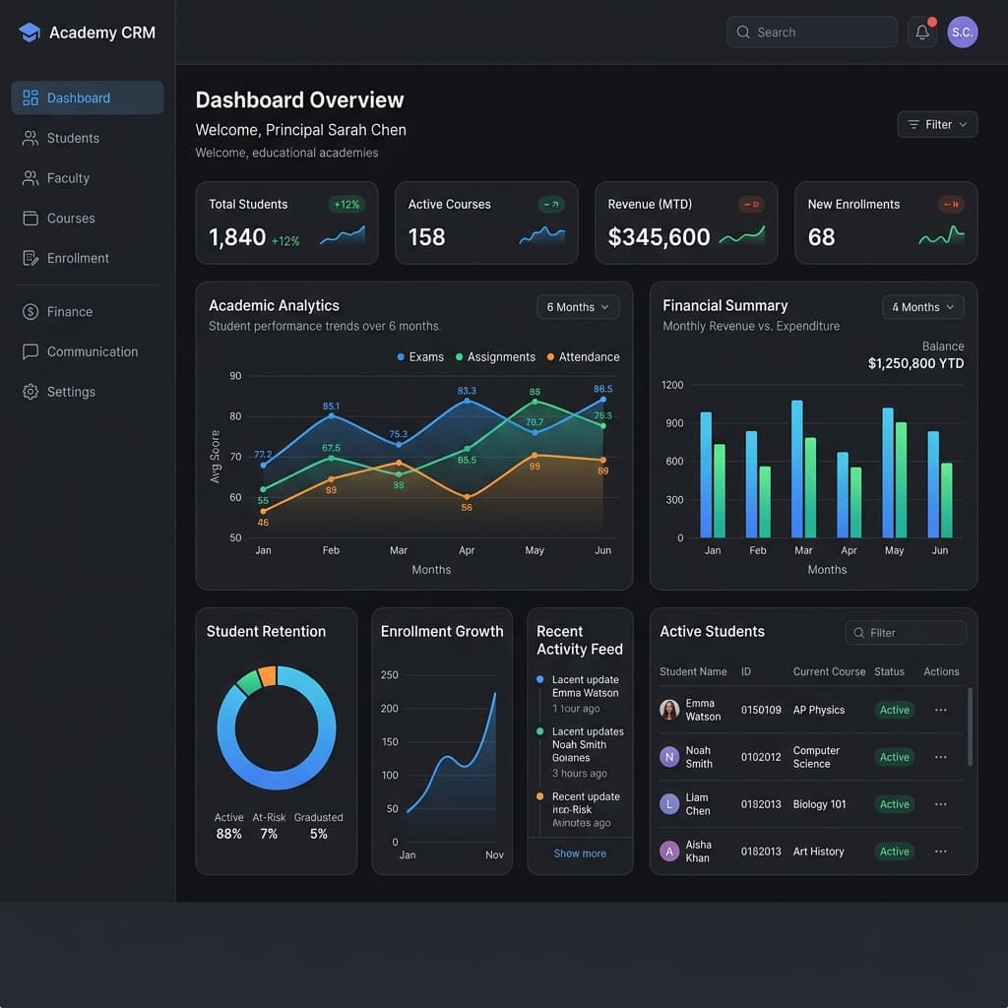This screenshot has height=1008, width=1008.
Task: Click Emma Watson's Active status badge
Action: pyautogui.click(x=894, y=710)
